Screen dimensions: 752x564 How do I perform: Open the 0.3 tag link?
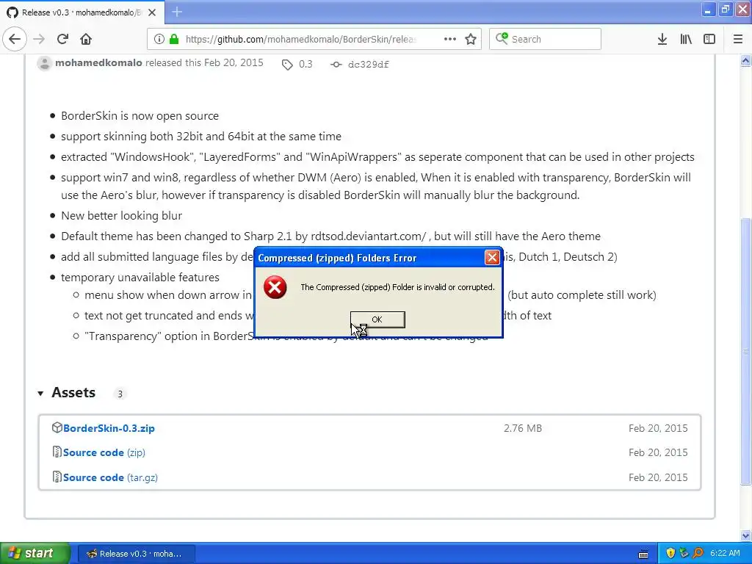pos(305,65)
